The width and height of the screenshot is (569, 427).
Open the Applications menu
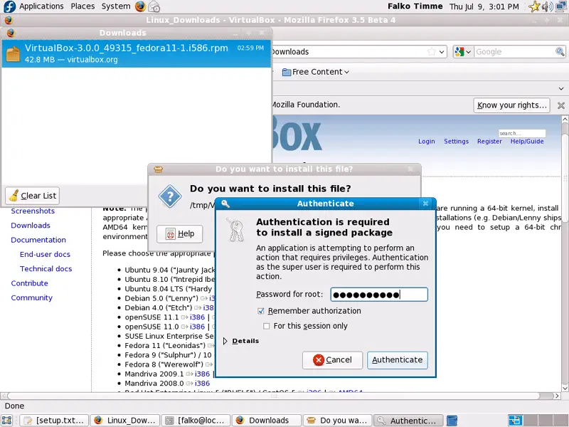coord(41,6)
